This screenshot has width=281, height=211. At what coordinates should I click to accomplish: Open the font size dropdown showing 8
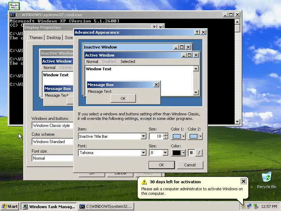[x=165, y=153]
